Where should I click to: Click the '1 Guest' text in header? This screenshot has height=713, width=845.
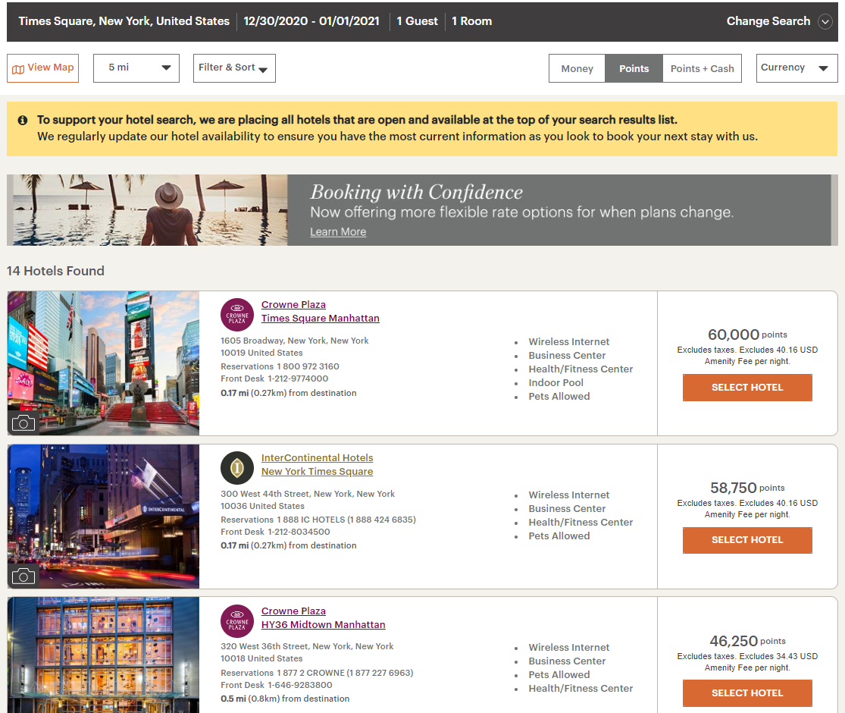(417, 21)
